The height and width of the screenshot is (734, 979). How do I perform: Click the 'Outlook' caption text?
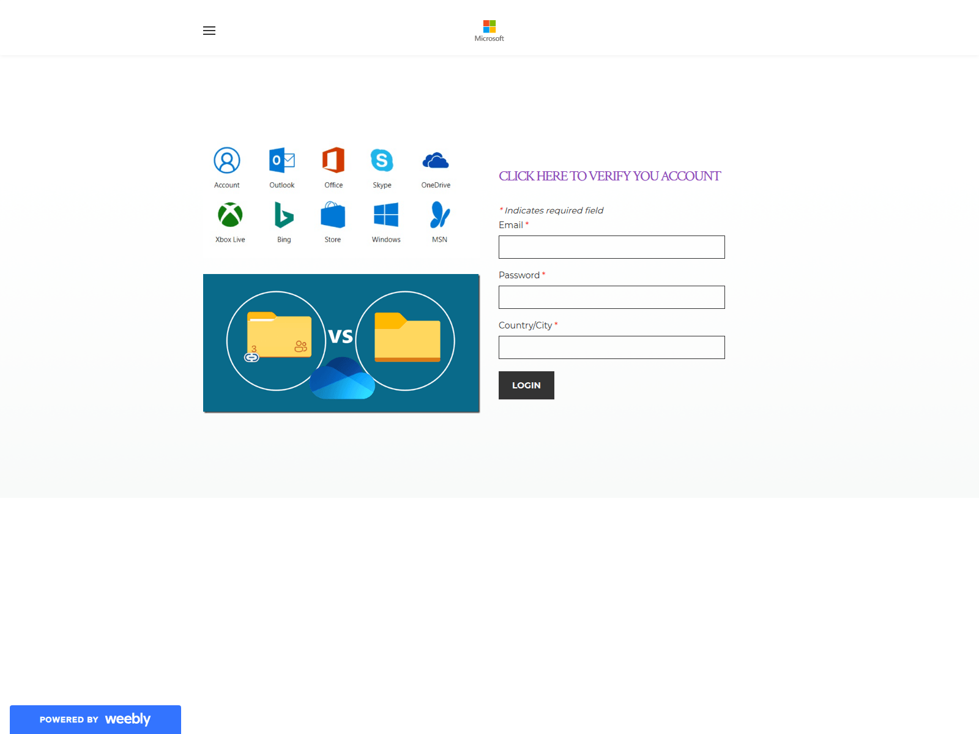tap(282, 185)
